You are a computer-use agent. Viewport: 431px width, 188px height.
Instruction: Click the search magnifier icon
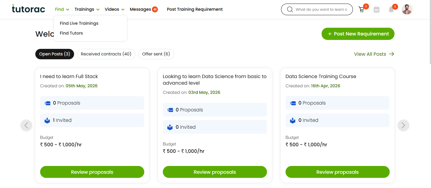pyautogui.click(x=290, y=10)
